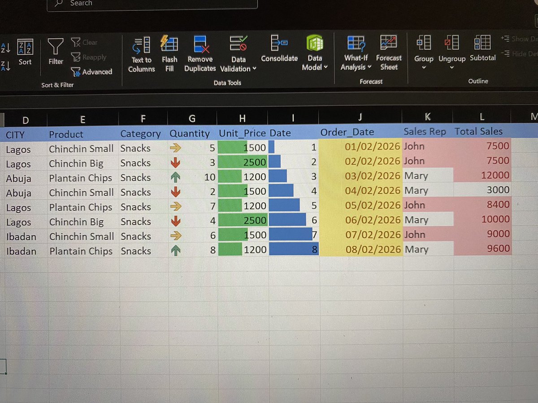Clear the active filter
The image size is (538, 403).
(84, 43)
